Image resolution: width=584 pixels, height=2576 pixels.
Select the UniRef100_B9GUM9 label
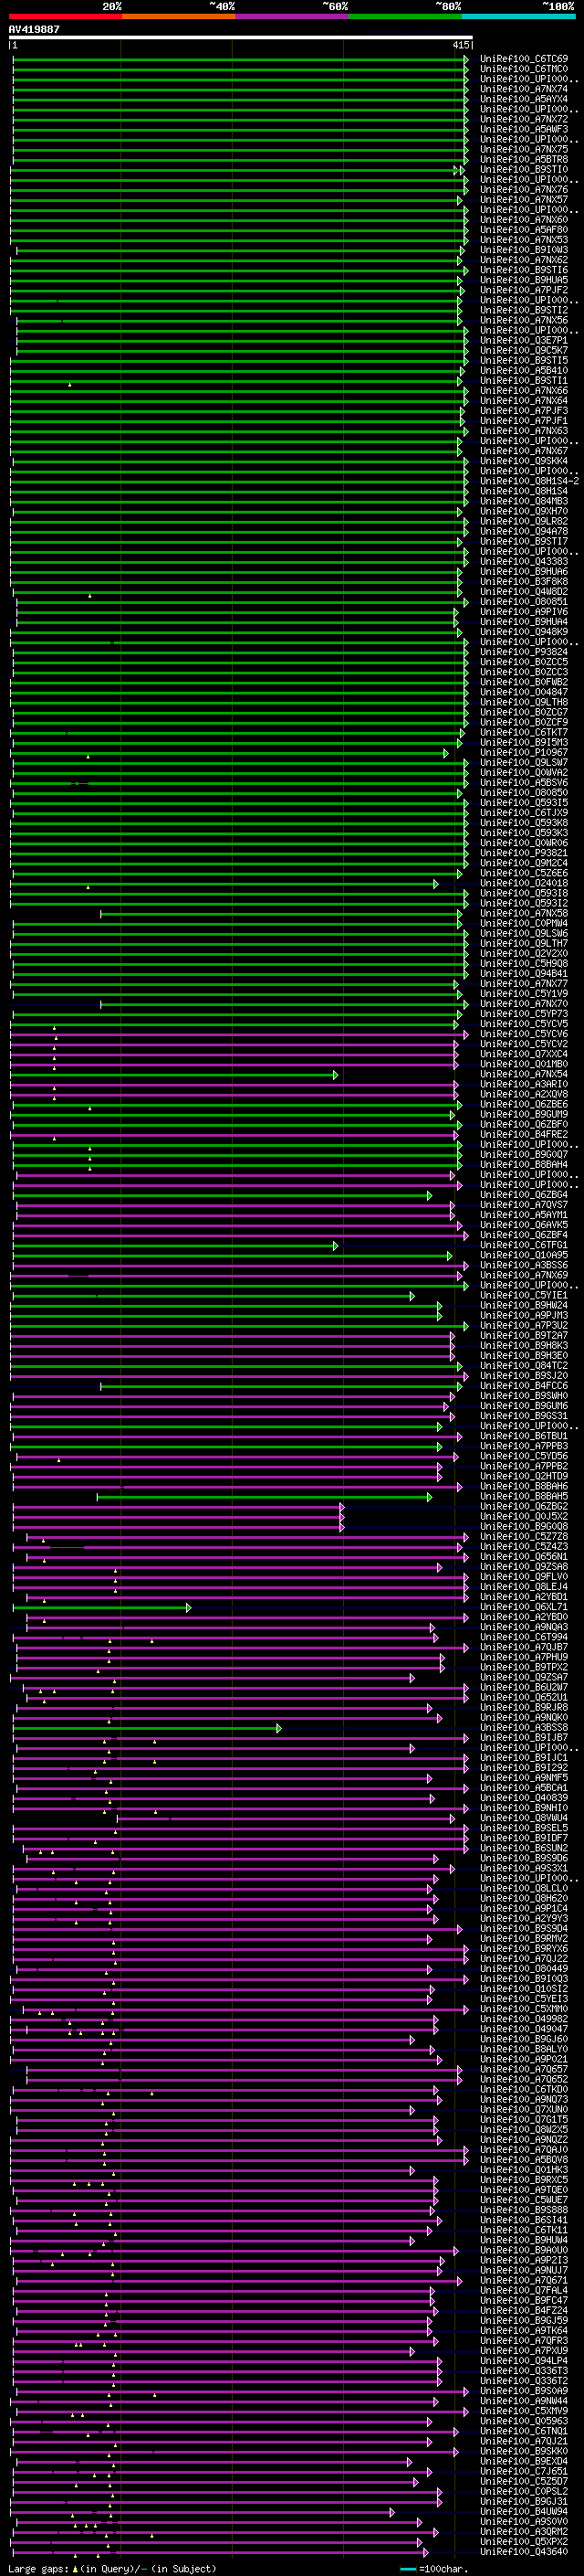524,1115
